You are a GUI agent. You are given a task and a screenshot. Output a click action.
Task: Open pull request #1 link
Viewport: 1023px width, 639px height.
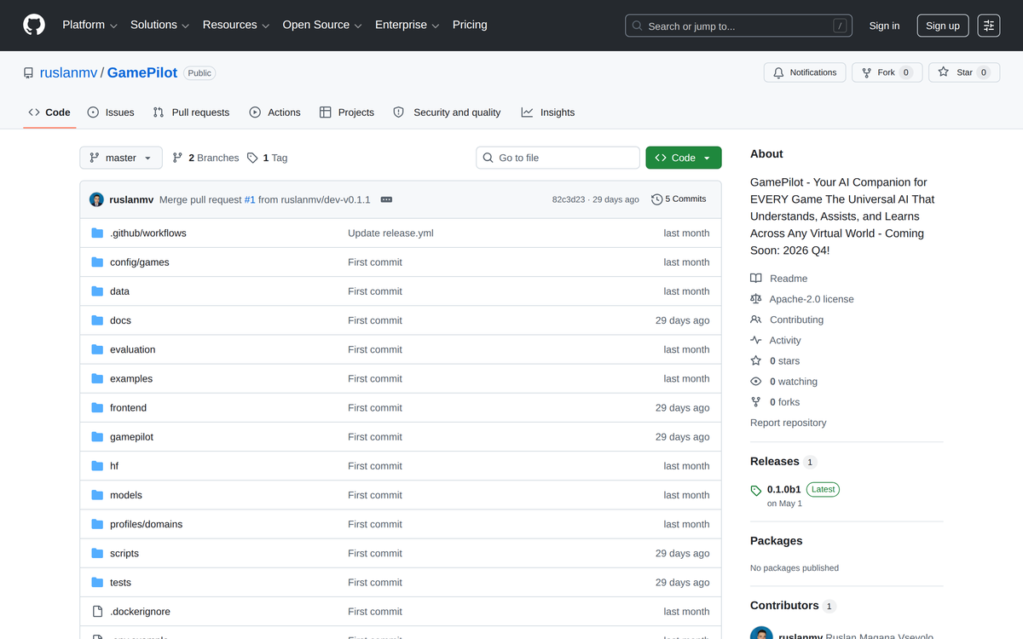pyautogui.click(x=250, y=199)
